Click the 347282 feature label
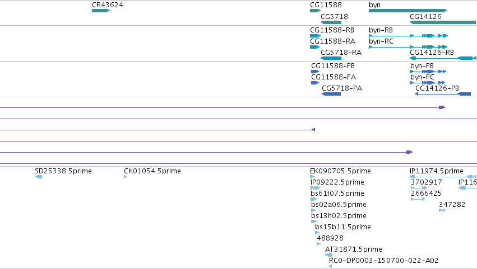The image size is (477, 269). [452, 205]
